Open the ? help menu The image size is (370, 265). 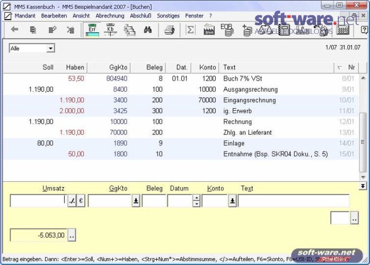click(210, 16)
